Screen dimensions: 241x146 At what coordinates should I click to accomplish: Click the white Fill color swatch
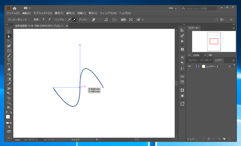pos(8,117)
